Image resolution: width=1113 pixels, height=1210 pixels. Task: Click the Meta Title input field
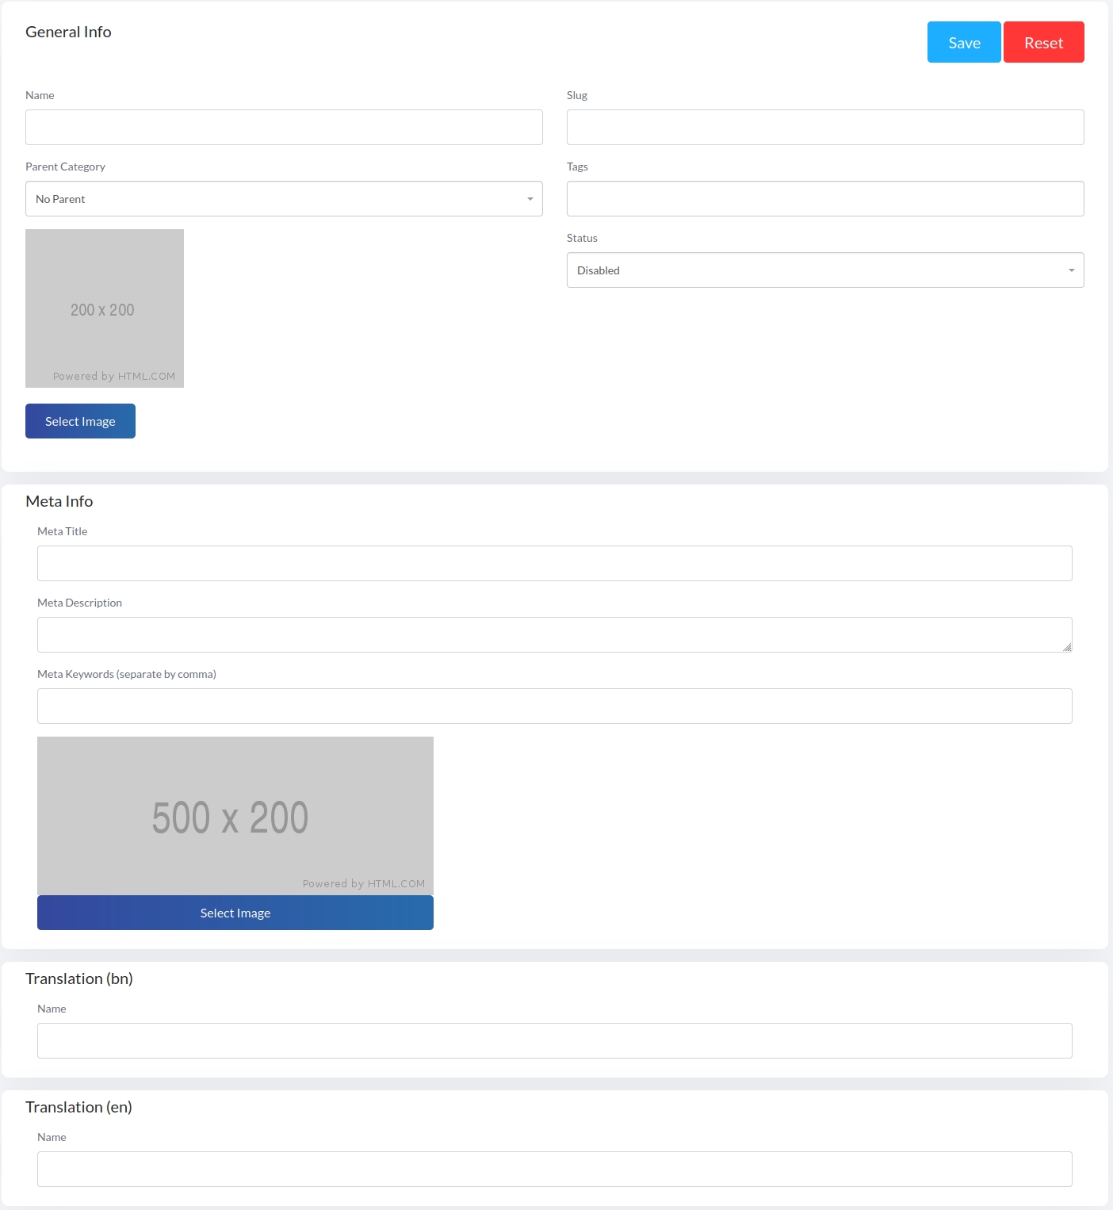[x=554, y=564]
